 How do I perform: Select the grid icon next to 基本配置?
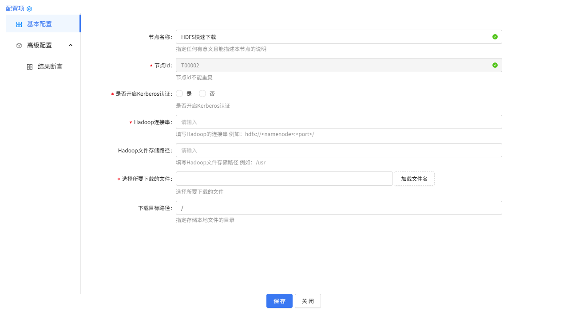[x=19, y=23]
